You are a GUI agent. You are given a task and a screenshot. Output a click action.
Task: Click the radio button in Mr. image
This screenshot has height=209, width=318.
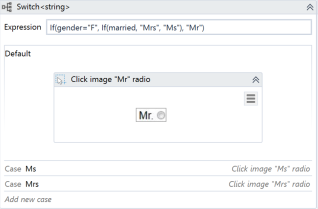[161, 116]
